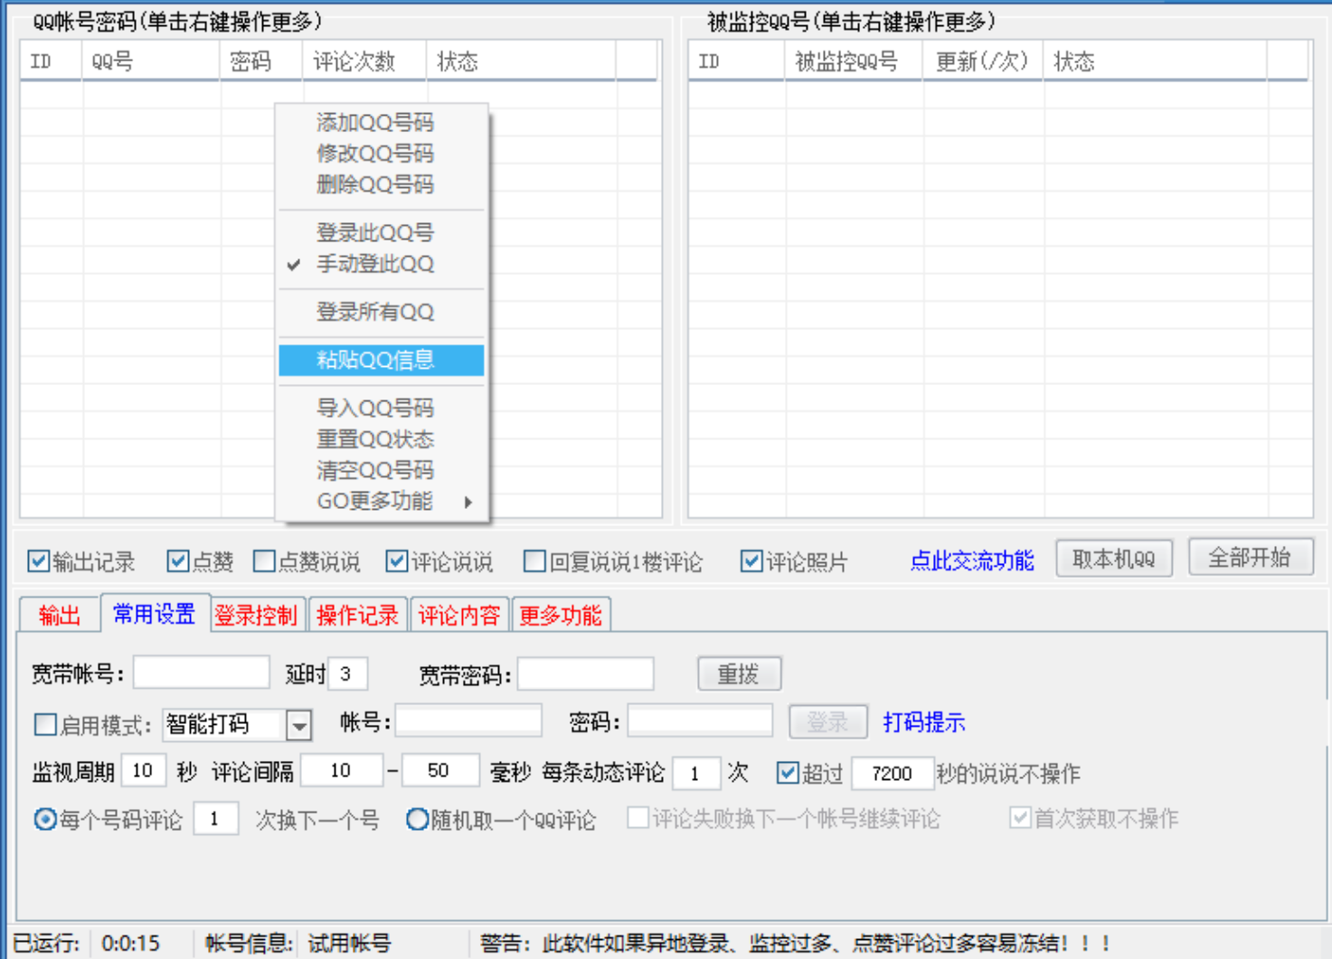Open 登录控制 tab

click(256, 616)
